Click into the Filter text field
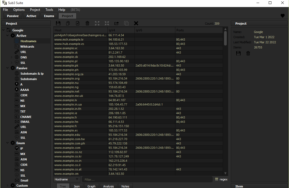The width and height of the screenshot is (289, 188). pyautogui.click(x=147, y=179)
